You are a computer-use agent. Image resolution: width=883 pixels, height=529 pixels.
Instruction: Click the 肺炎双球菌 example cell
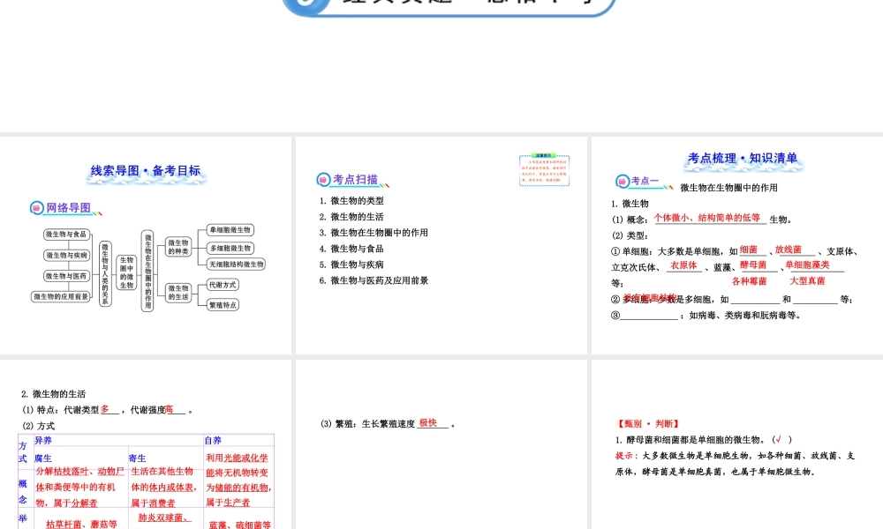pos(164,518)
